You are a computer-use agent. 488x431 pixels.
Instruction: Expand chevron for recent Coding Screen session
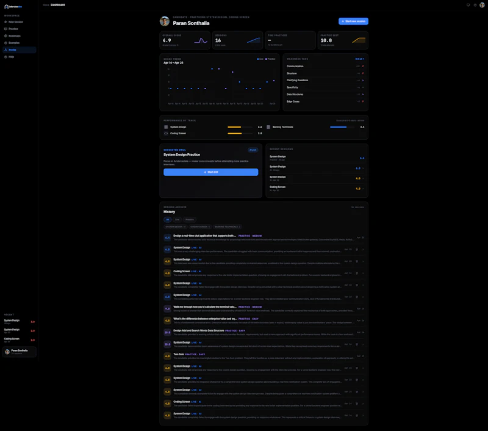363,189
